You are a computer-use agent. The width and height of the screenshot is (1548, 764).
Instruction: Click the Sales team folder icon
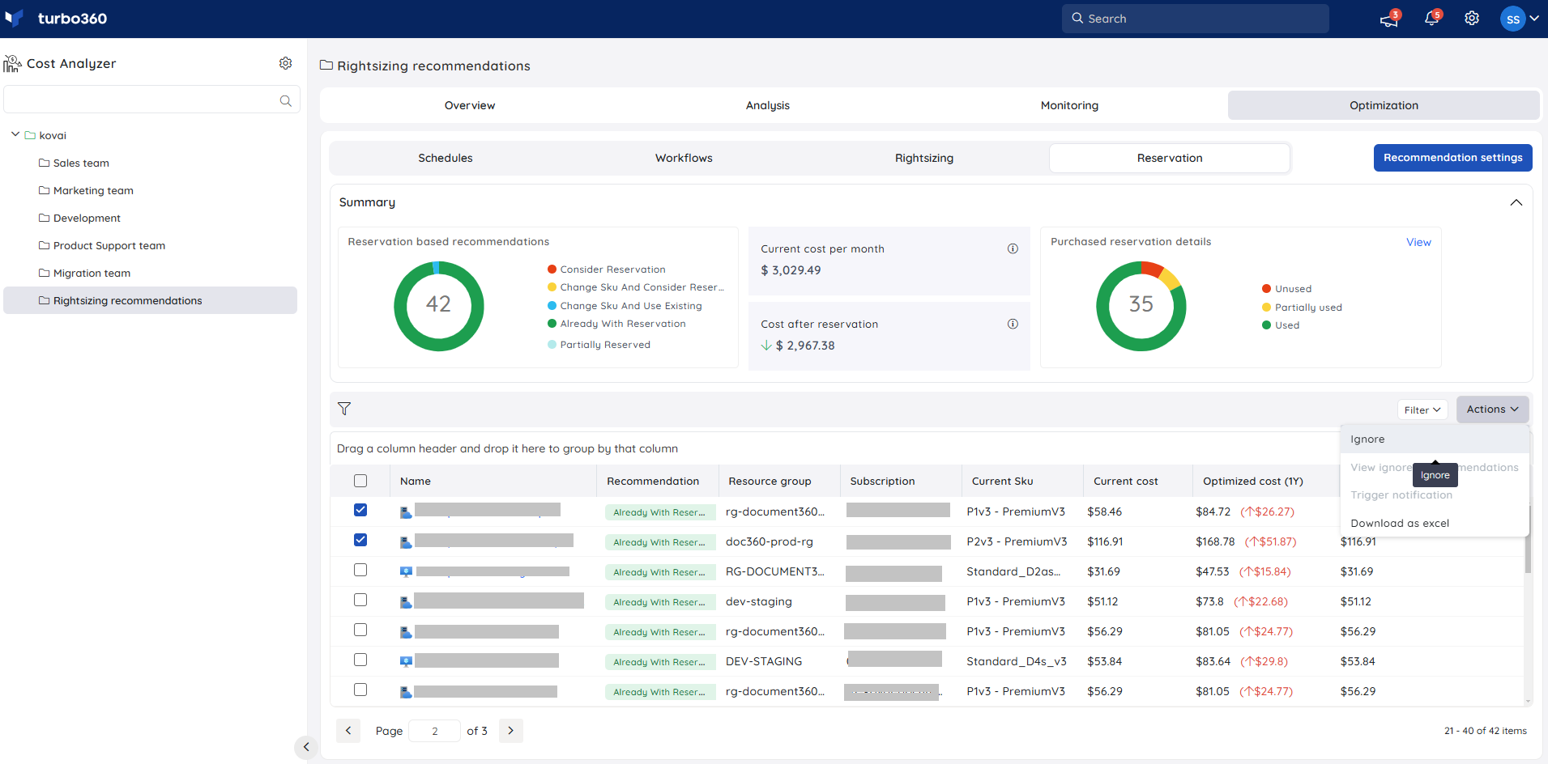click(x=44, y=163)
